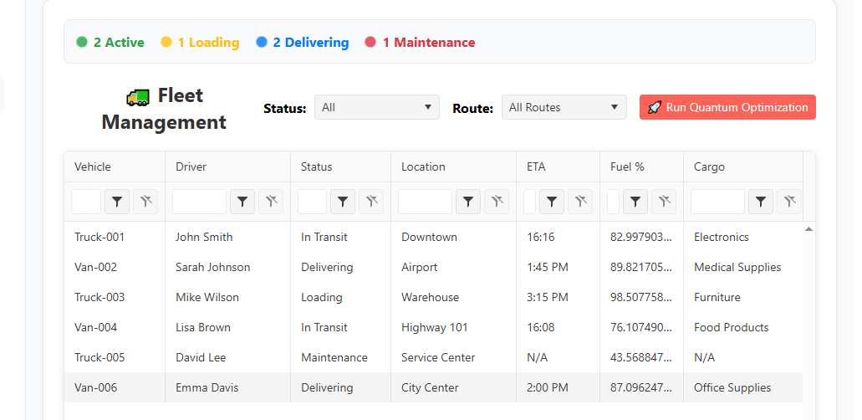Click the Vehicle column filter funnel icon

[117, 202]
